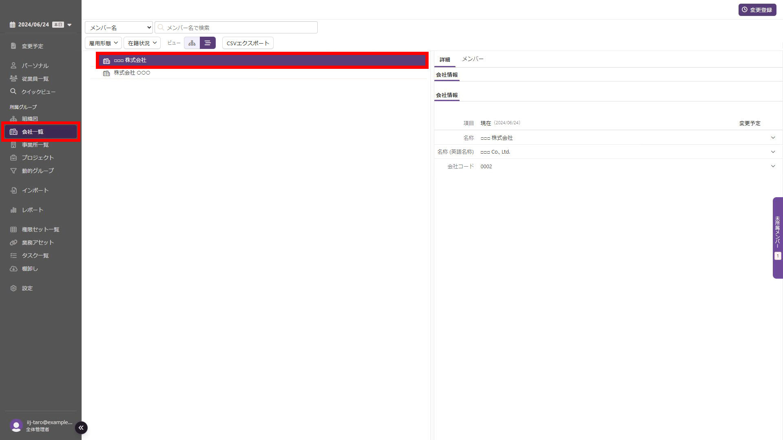Open the iij-taro@example account name
Screen dimensions: 783x440
49,422
